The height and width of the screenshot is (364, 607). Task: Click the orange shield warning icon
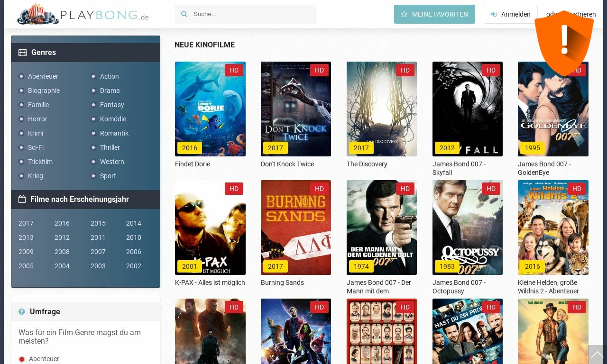[564, 43]
